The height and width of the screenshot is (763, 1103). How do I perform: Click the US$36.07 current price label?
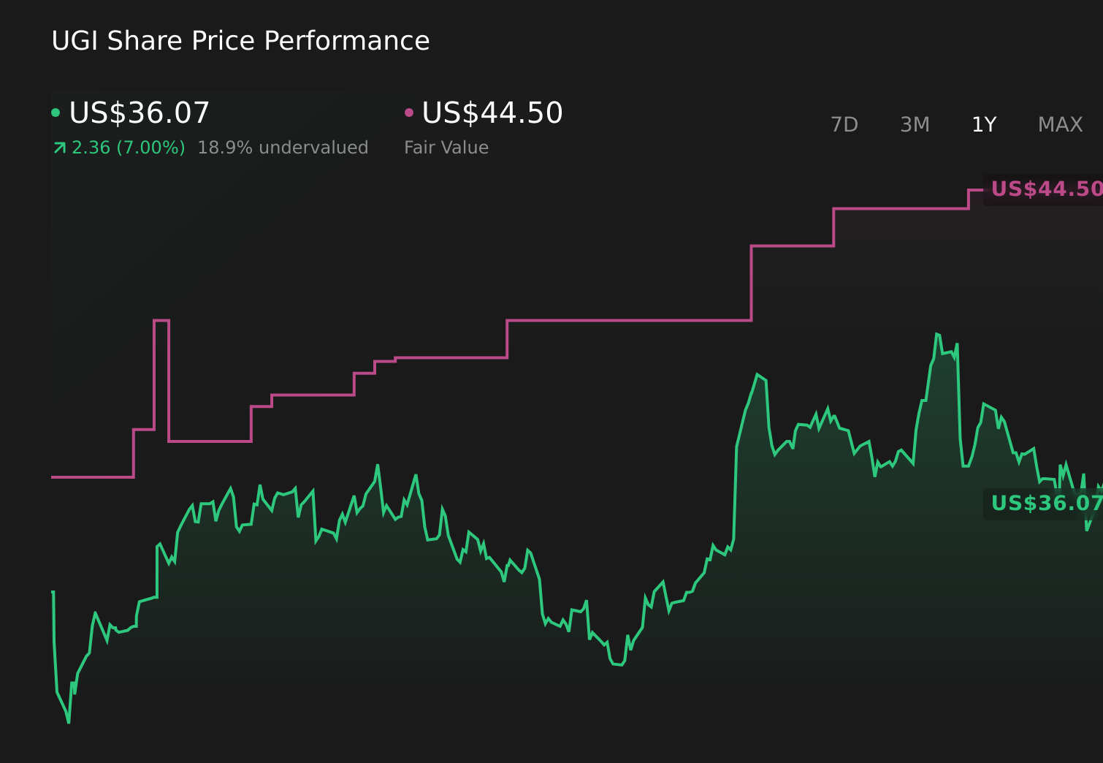pyautogui.click(x=139, y=112)
